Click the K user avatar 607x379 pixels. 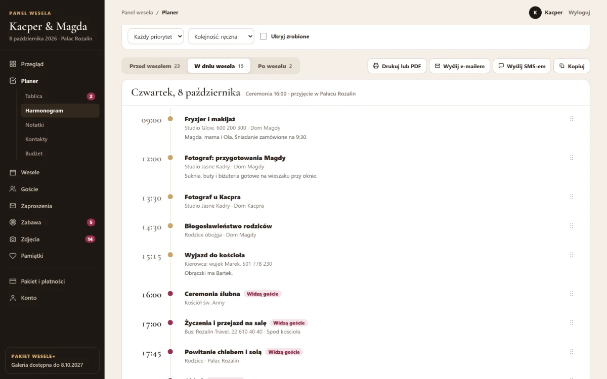coord(535,13)
